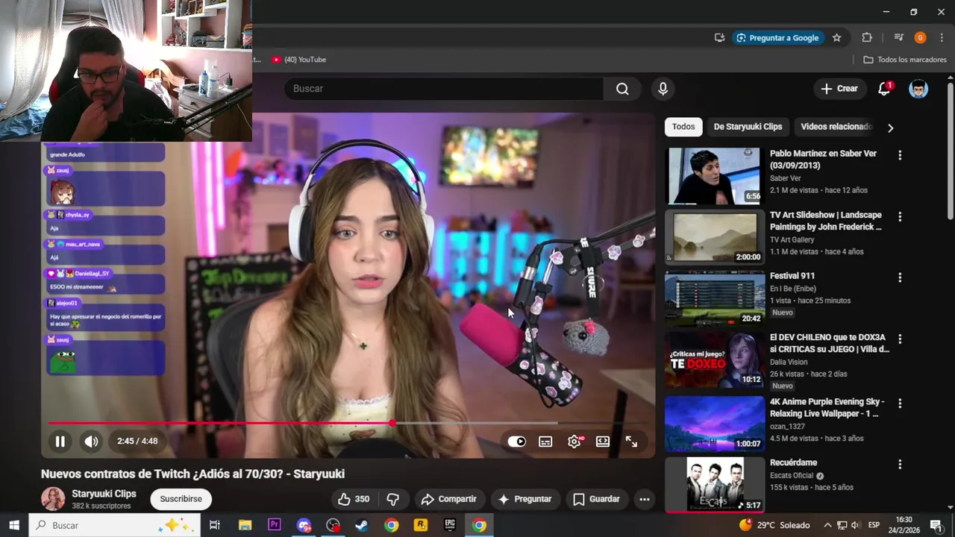Open YouTube account avatar menu
This screenshot has height=537, width=955.
coord(918,89)
